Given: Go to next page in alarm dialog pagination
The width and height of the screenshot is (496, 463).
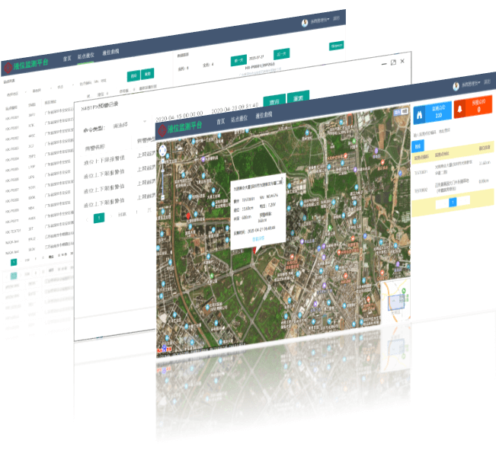Looking at the screenshot, I should tap(110, 216).
